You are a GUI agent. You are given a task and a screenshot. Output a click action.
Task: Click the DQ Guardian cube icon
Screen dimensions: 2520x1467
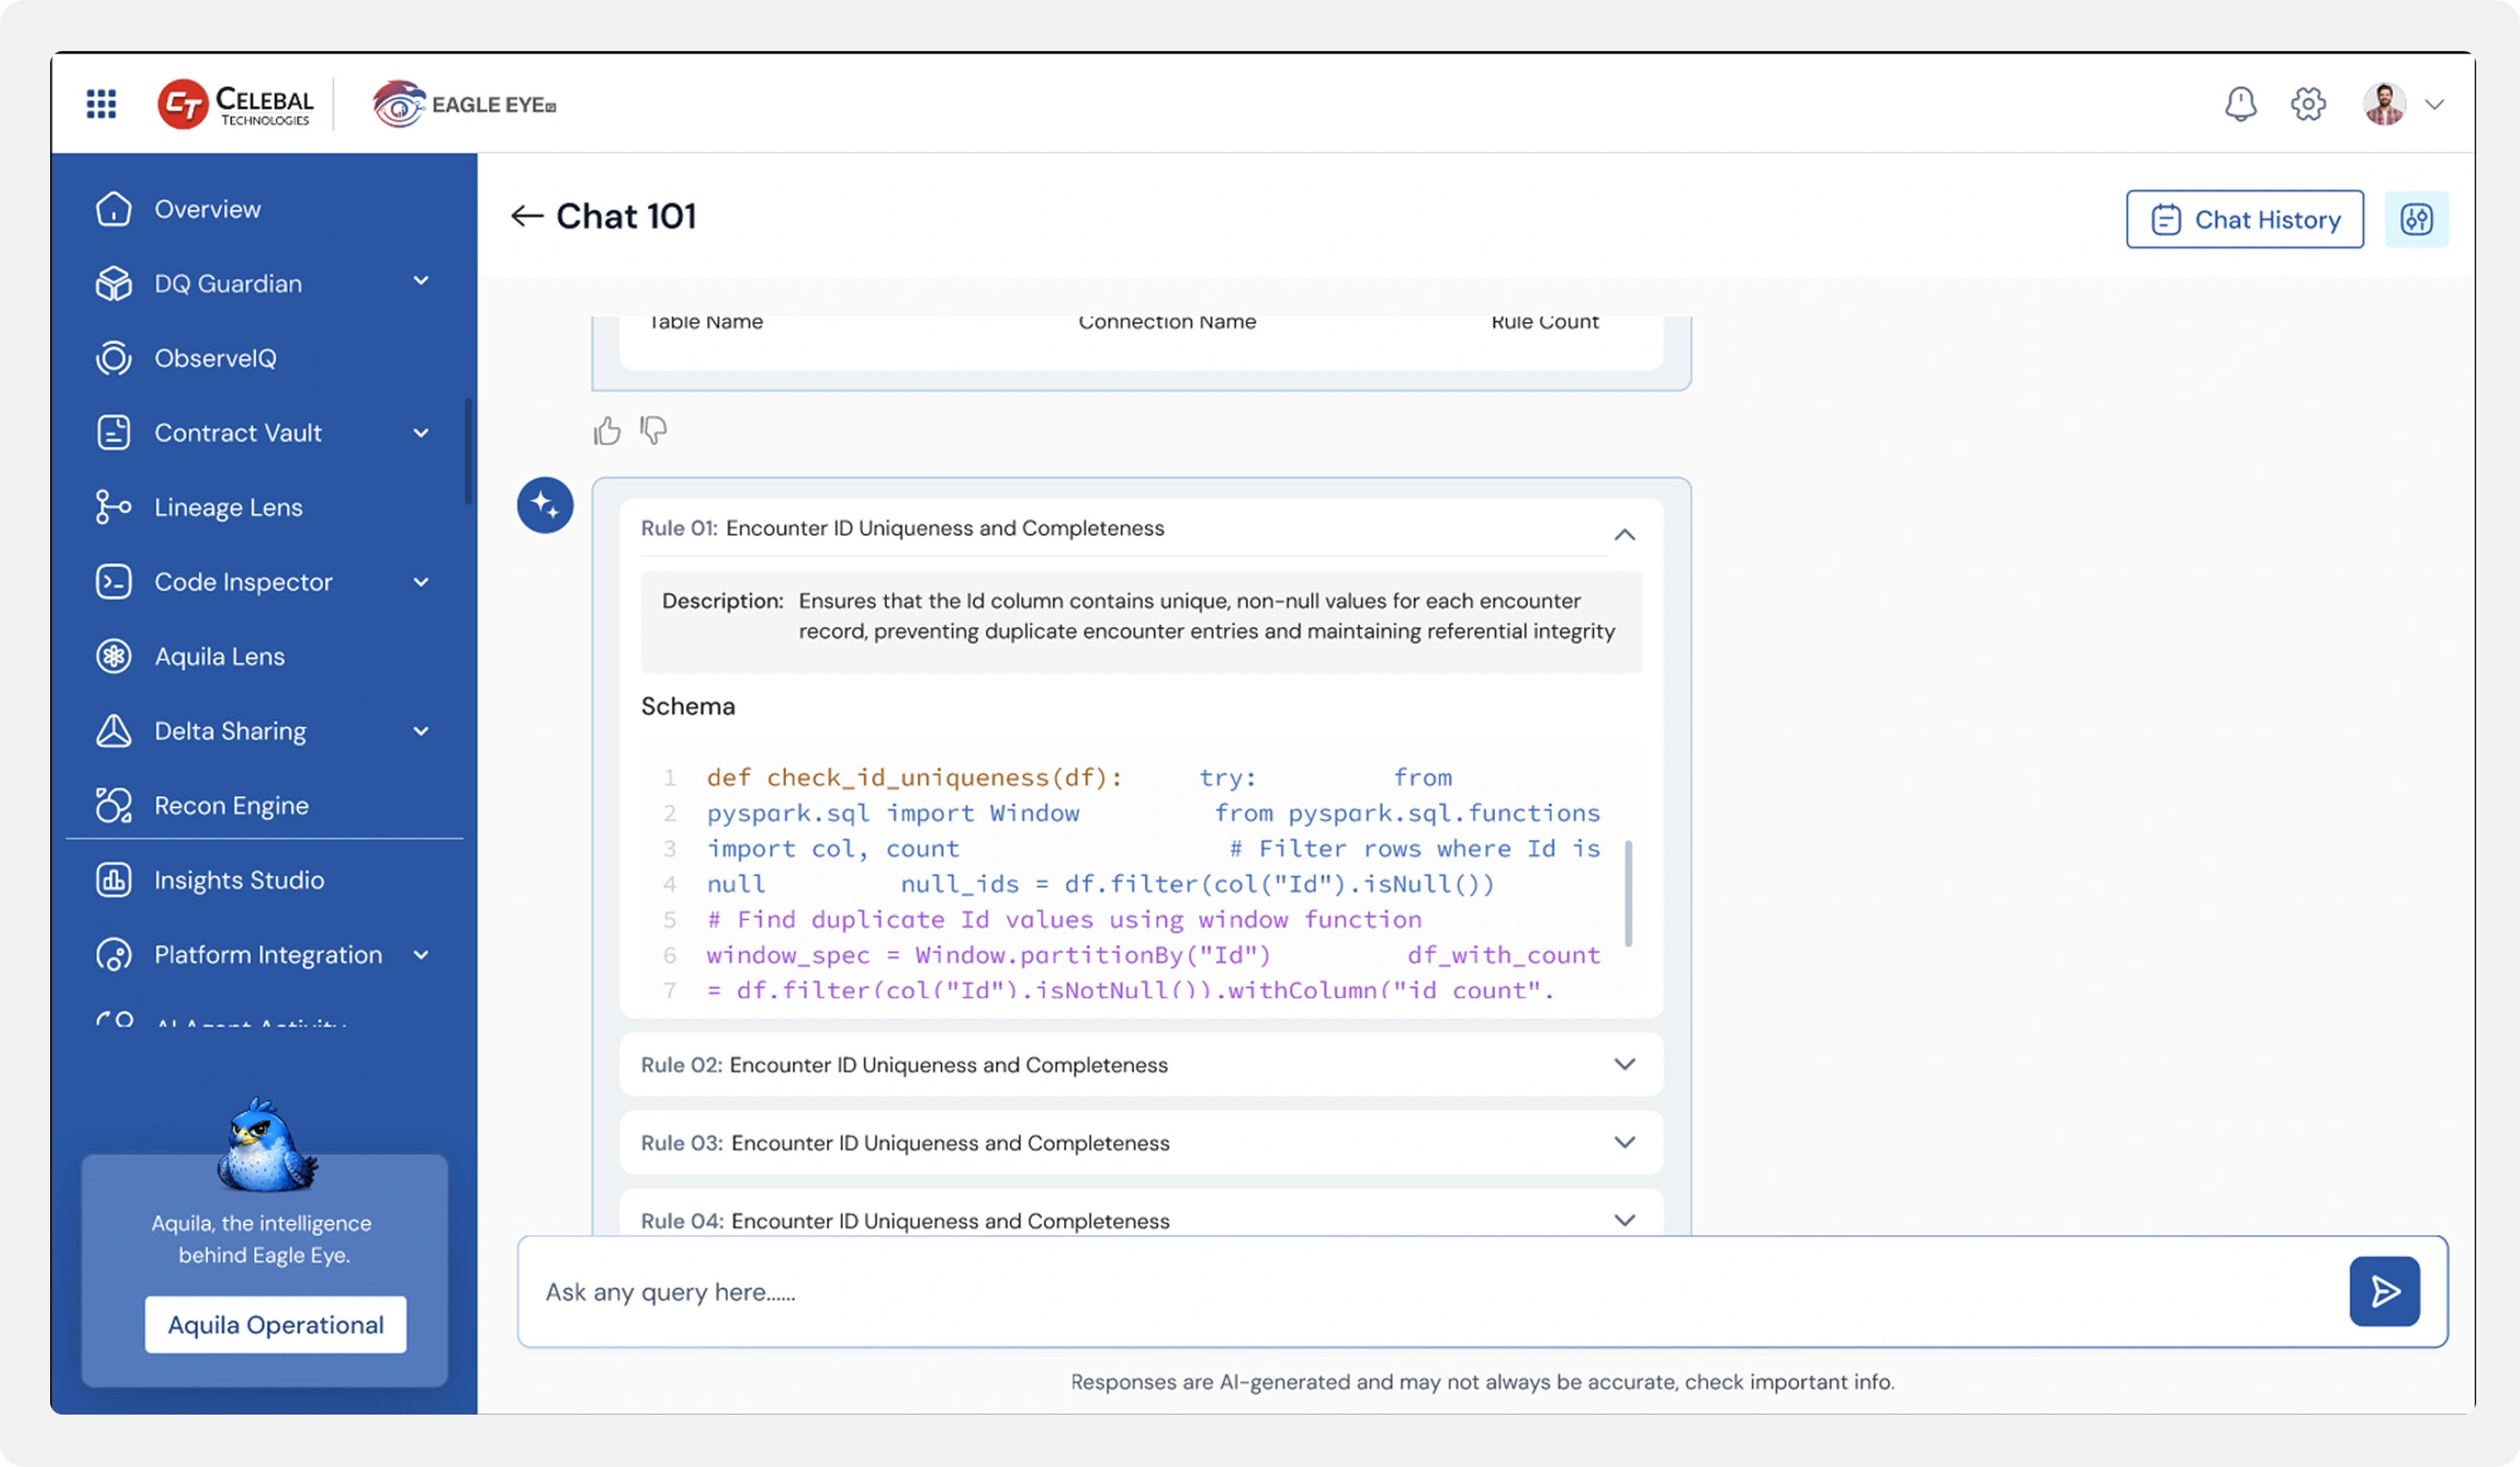pyautogui.click(x=113, y=284)
